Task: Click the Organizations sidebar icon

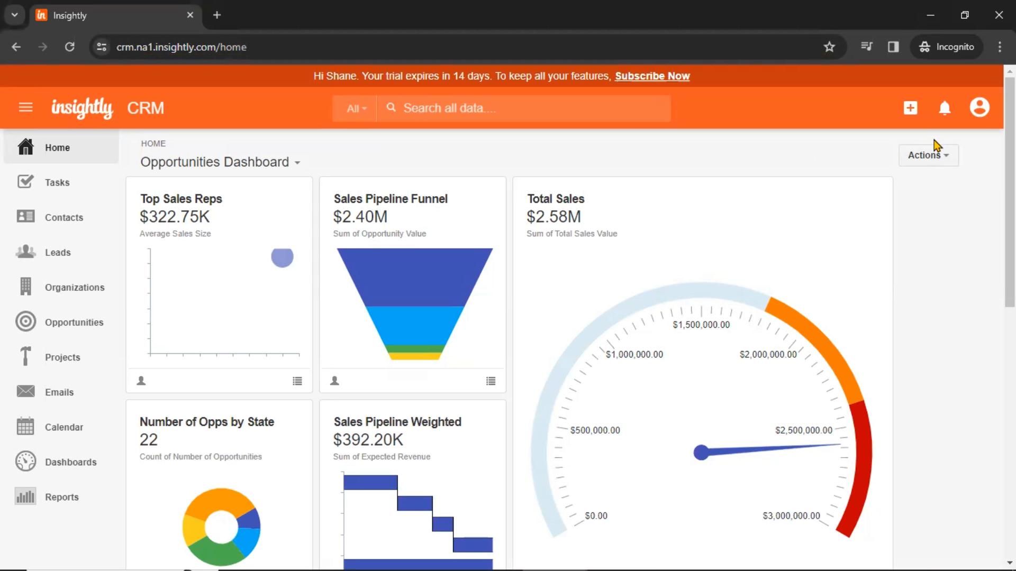Action: [x=24, y=287]
